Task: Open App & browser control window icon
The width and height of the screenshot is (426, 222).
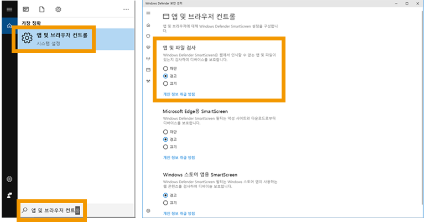Action: click(148, 70)
